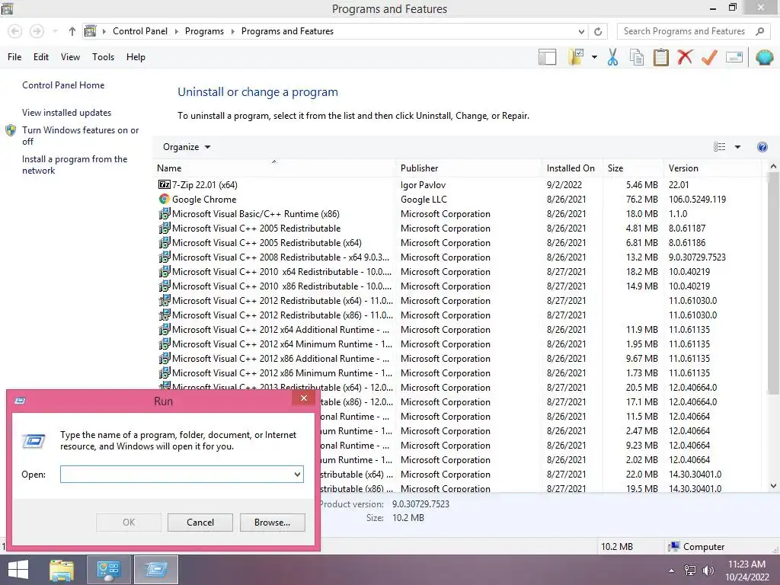Click the taskbar clock 11:23 AM
The height and width of the screenshot is (585, 780).
[746, 564]
